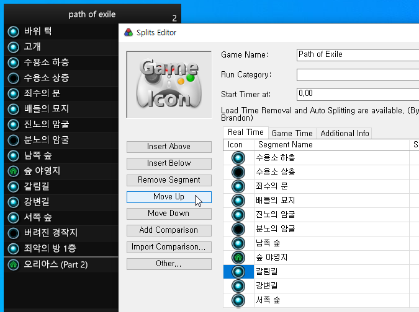Viewport: 419px width, 312px height.
Task: Select the icon for 수용소 하층 in Splits Editor
Action: [x=238, y=158]
